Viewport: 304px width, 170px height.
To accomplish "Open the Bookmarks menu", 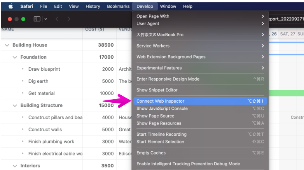I will click(x=119, y=6).
